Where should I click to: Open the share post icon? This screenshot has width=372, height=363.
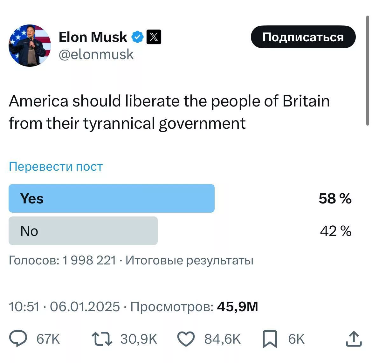(354, 339)
